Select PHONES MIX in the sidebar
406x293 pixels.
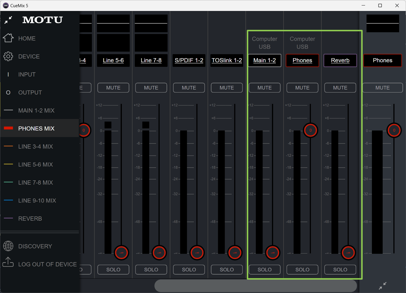click(39, 128)
